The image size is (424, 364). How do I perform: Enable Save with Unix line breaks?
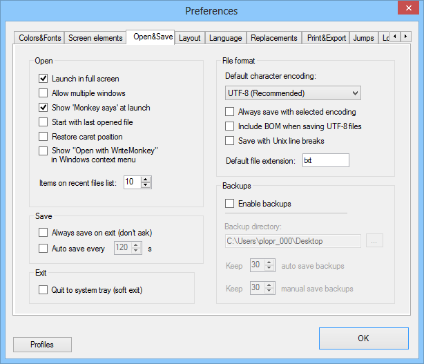click(230, 141)
